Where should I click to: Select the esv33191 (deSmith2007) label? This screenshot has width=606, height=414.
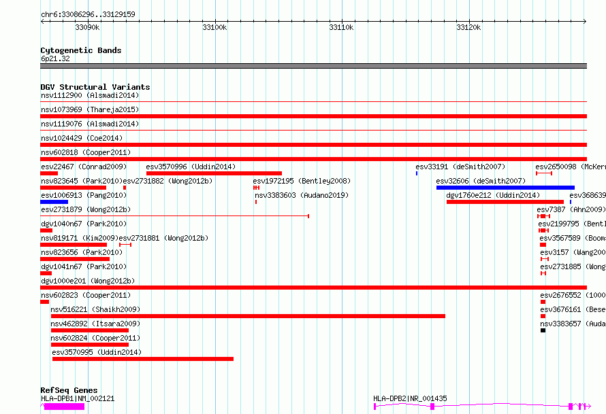pyautogui.click(x=460, y=167)
